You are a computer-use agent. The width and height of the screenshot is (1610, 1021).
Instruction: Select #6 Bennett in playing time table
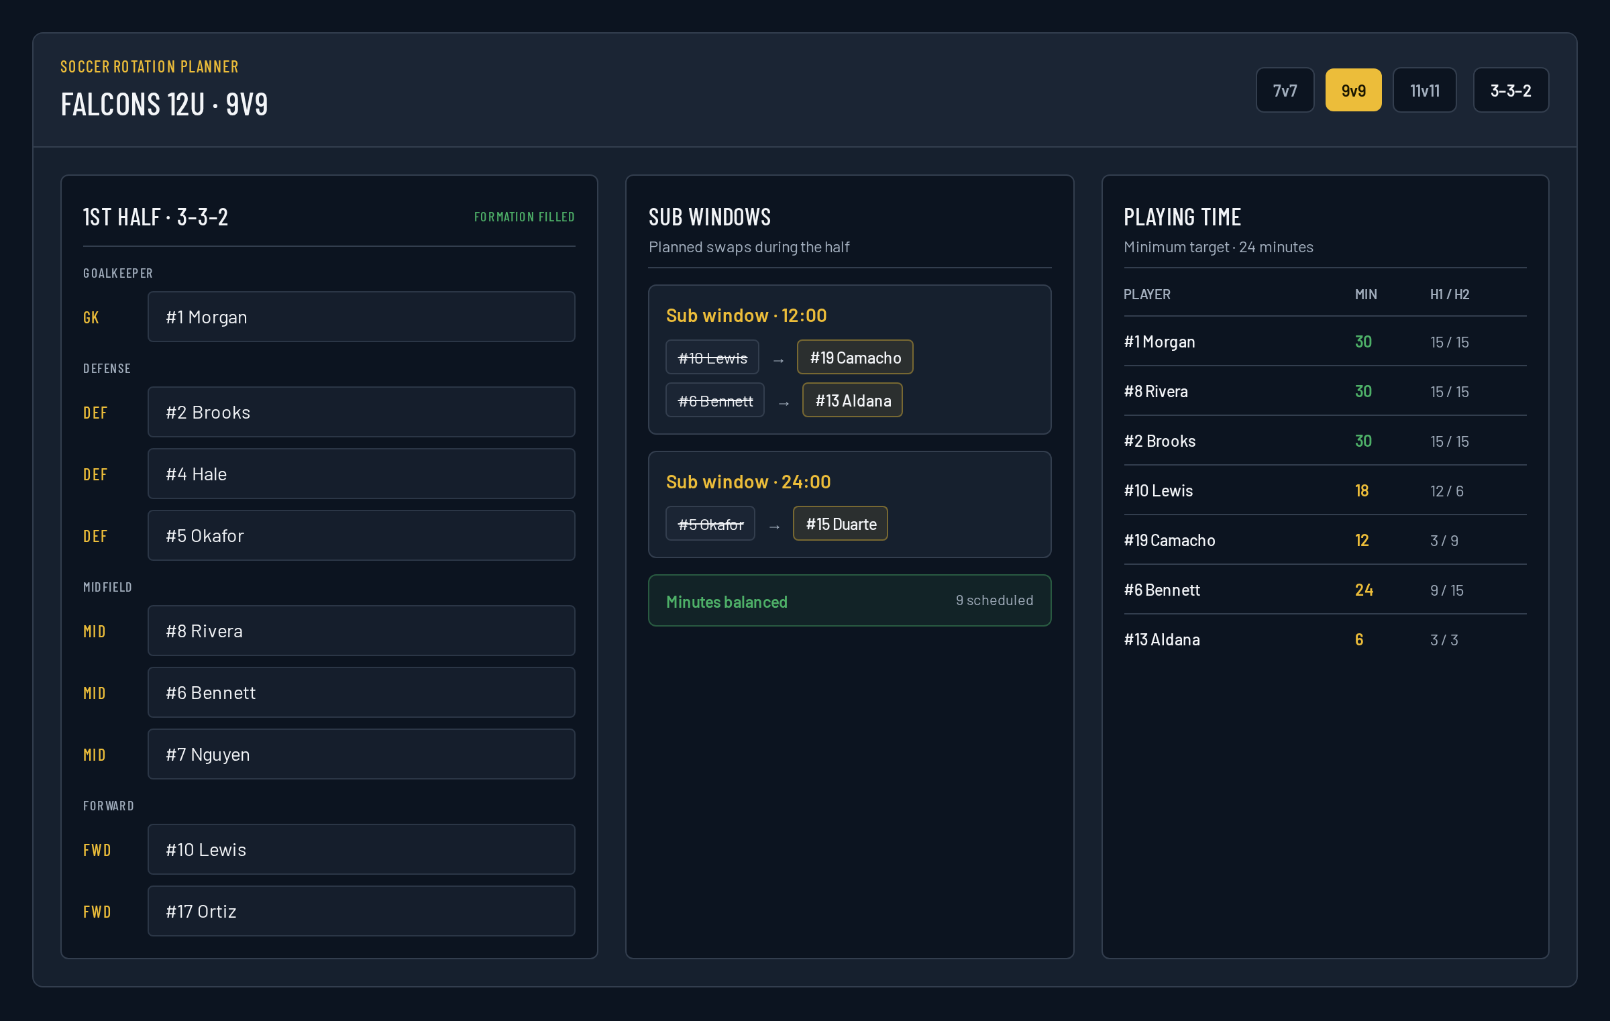tap(1161, 590)
